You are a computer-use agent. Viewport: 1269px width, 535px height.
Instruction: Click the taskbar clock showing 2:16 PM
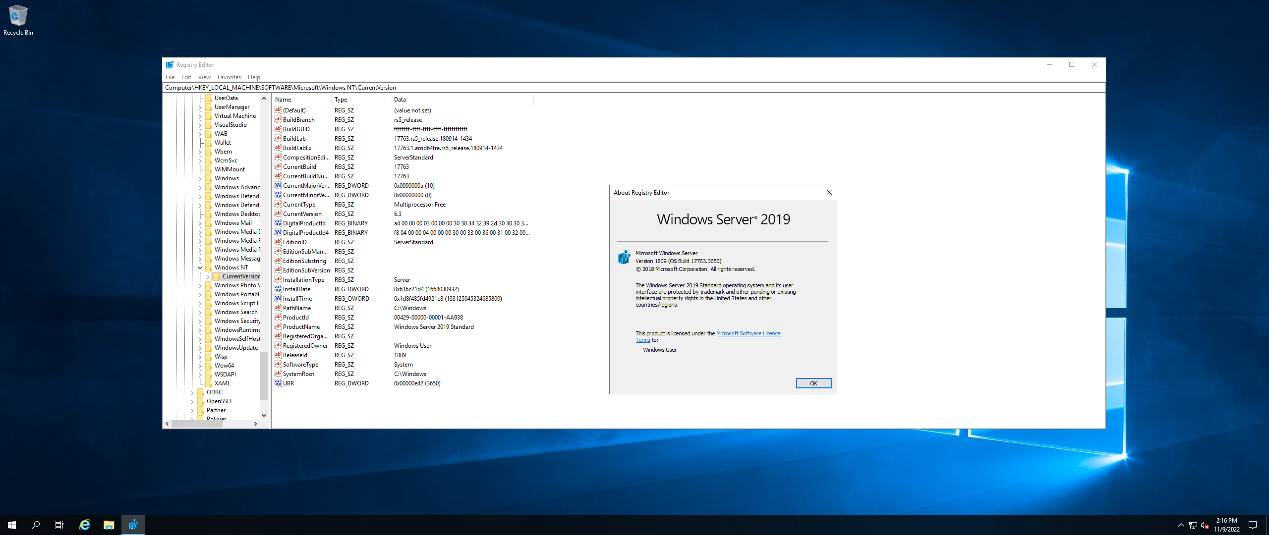point(1226,521)
